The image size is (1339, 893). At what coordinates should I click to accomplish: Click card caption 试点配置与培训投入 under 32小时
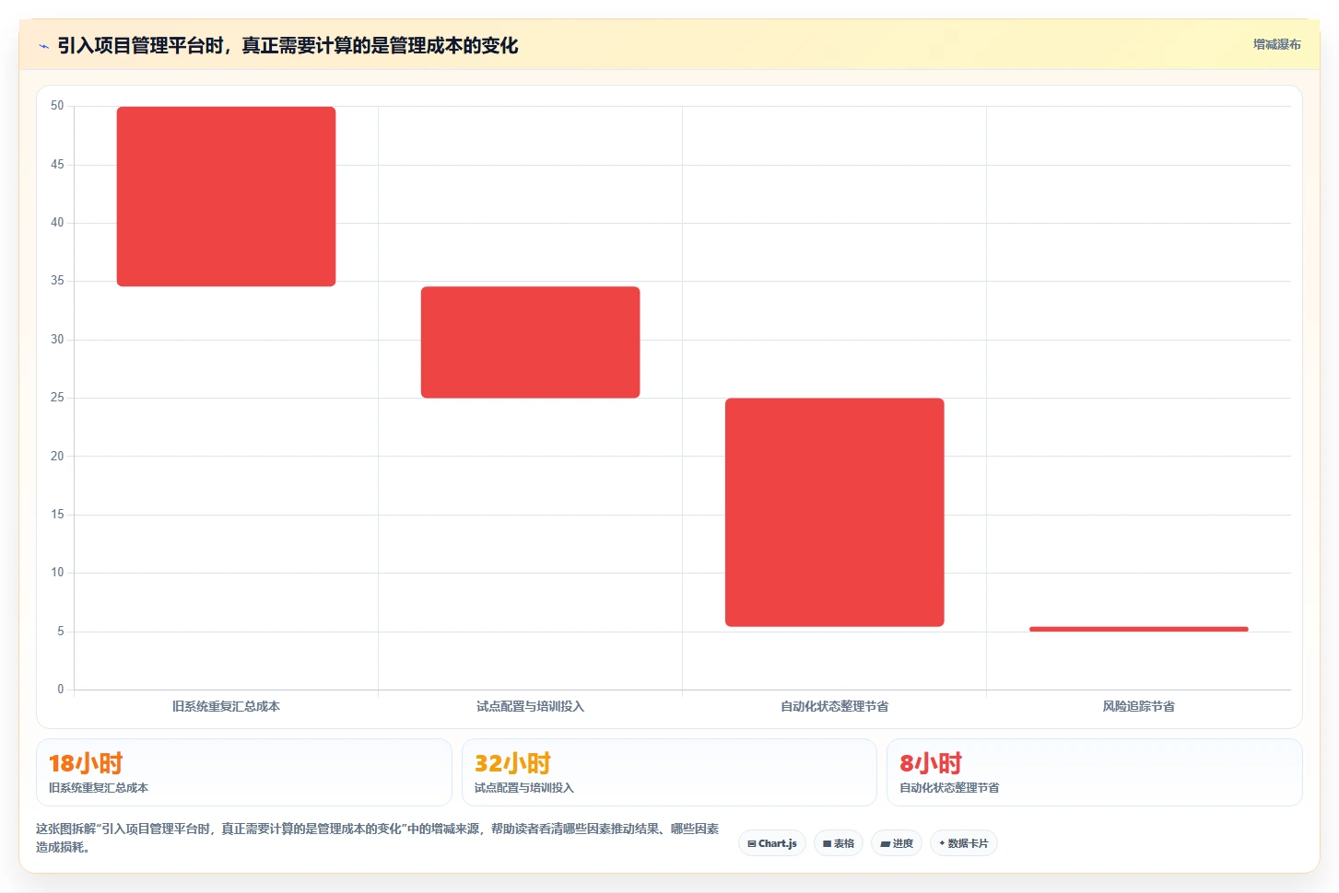[524, 788]
